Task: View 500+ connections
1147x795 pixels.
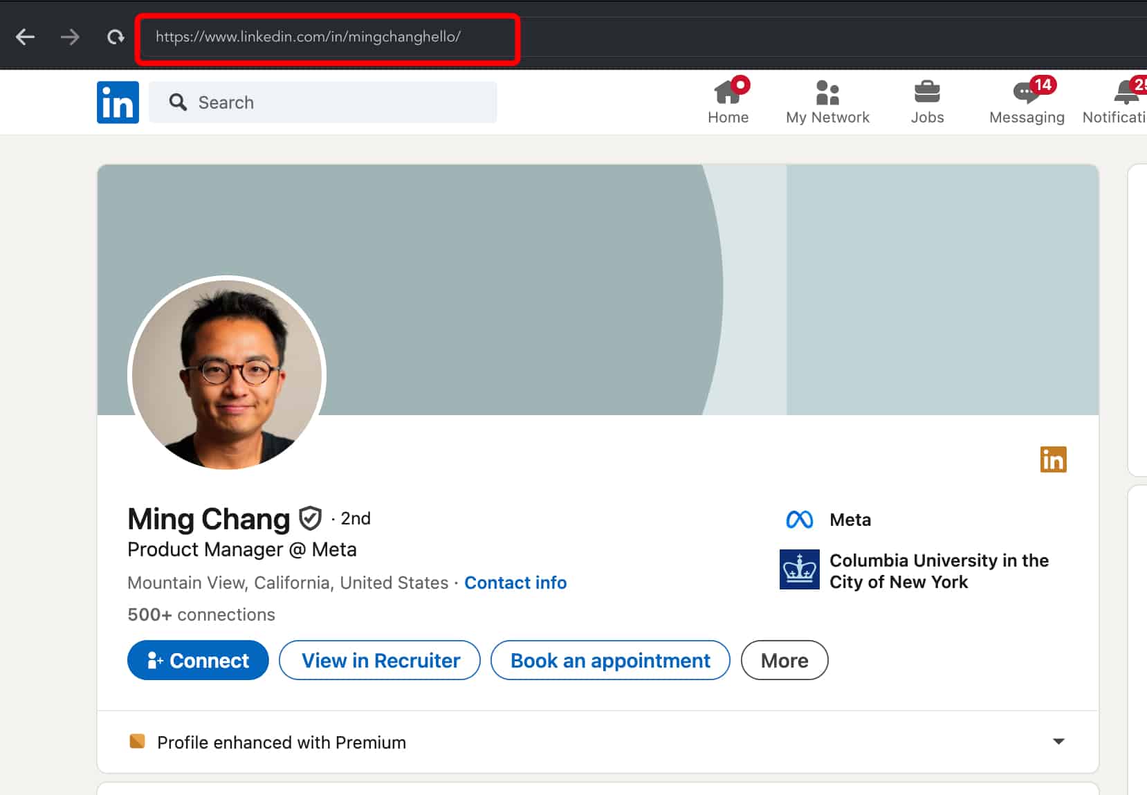Action: click(201, 614)
